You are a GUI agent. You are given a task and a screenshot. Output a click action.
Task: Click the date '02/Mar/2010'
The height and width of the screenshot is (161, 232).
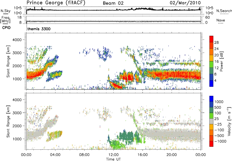pos(185,3)
